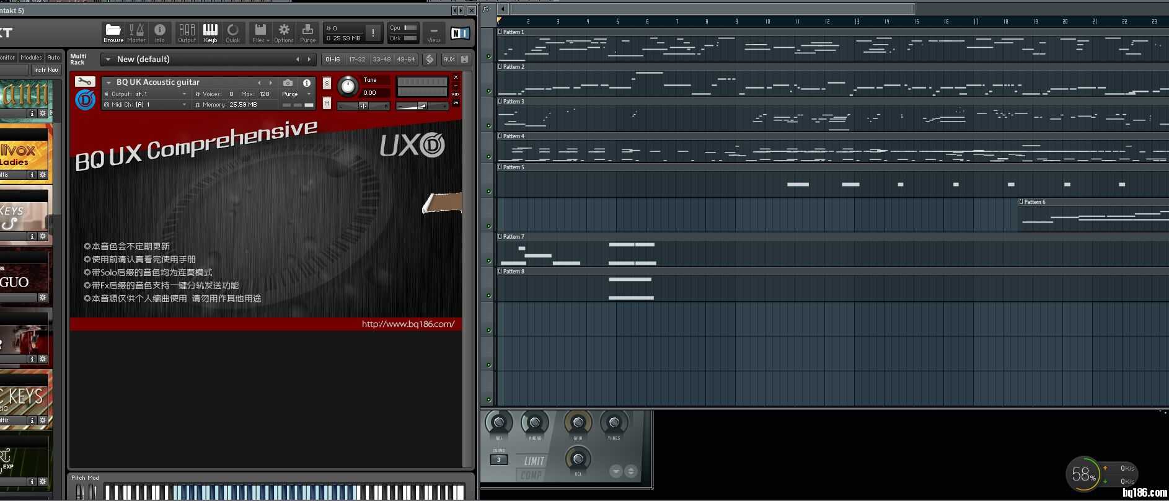Screen dimensions: 1169x501
Task: Click the rack resize icon beside AUX
Action: 464,59
